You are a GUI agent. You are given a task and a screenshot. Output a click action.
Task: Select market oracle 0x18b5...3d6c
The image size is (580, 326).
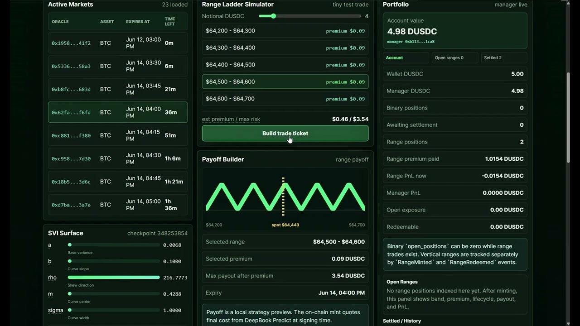[x=118, y=182]
